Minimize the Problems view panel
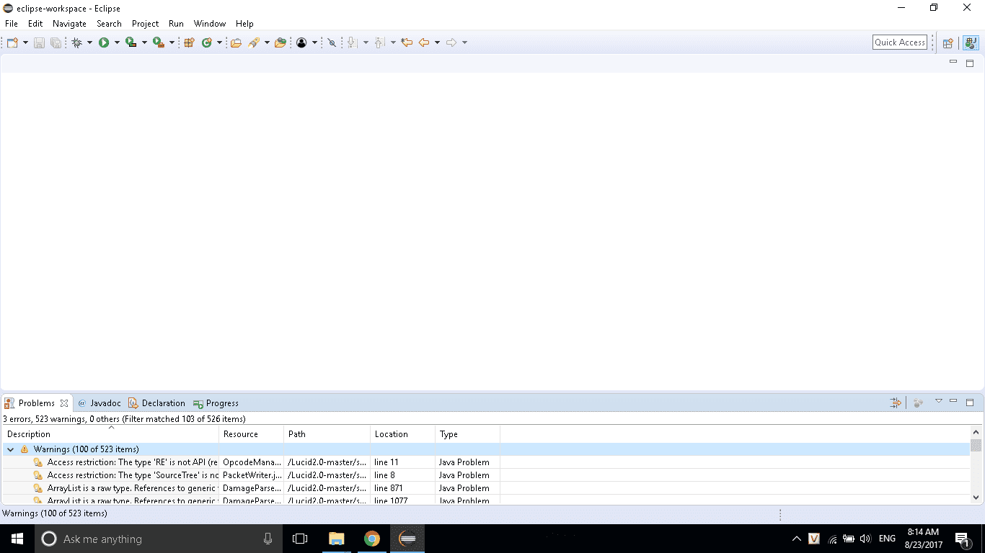985x553 pixels. point(953,401)
